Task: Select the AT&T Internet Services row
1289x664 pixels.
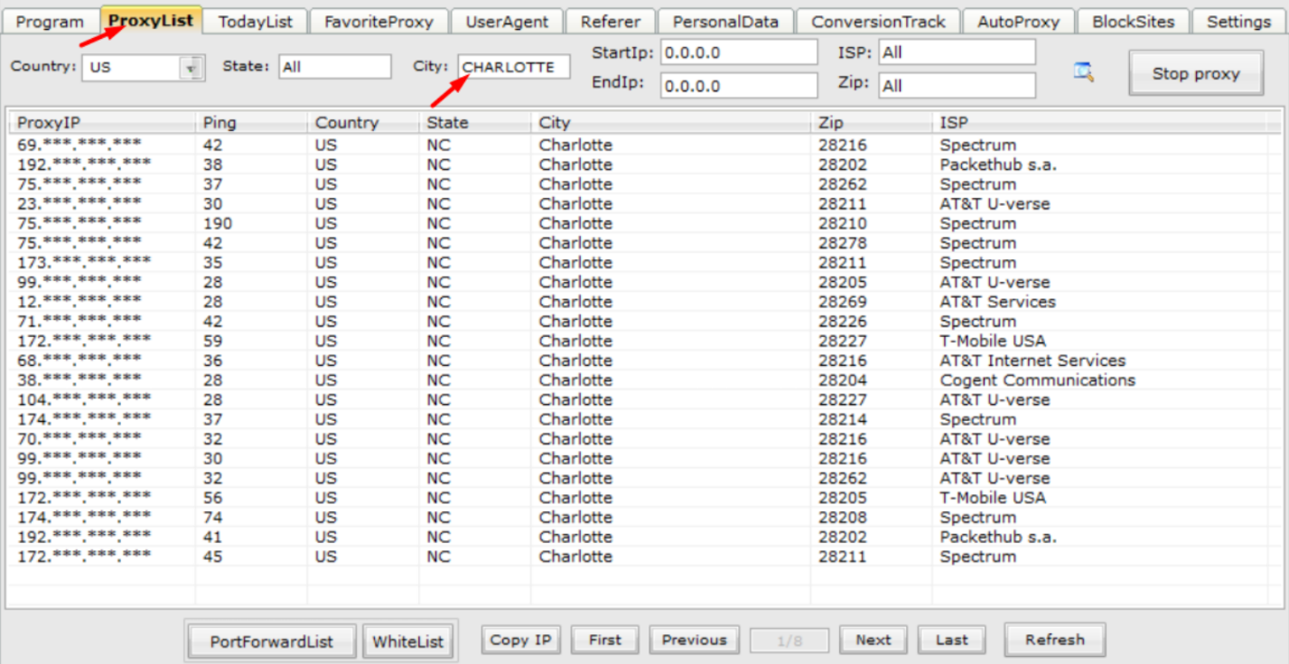Action: click(x=644, y=360)
